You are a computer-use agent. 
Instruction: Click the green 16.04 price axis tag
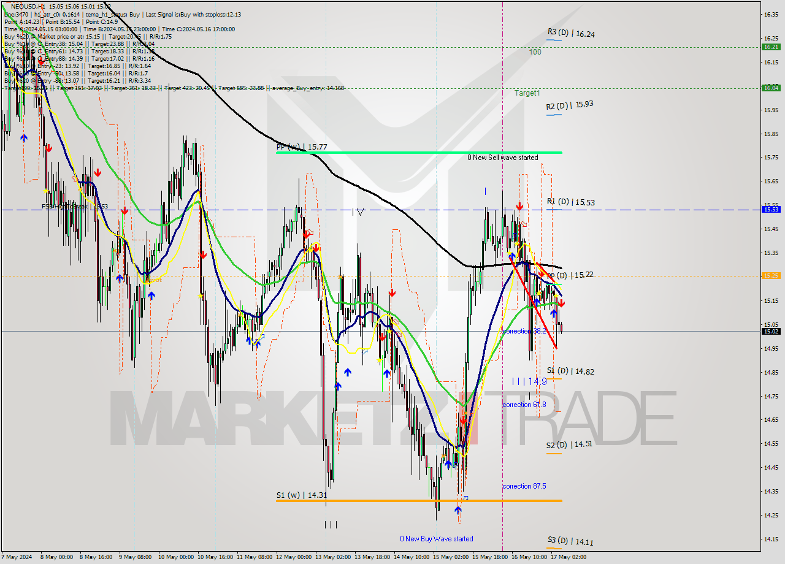(771, 88)
